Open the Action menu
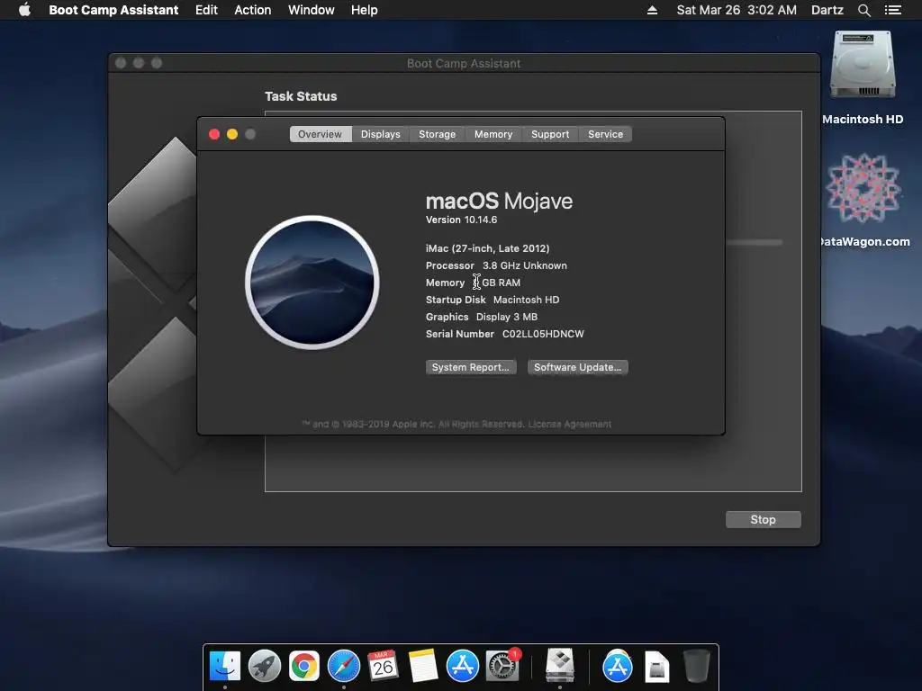The image size is (922, 691). 253,10
